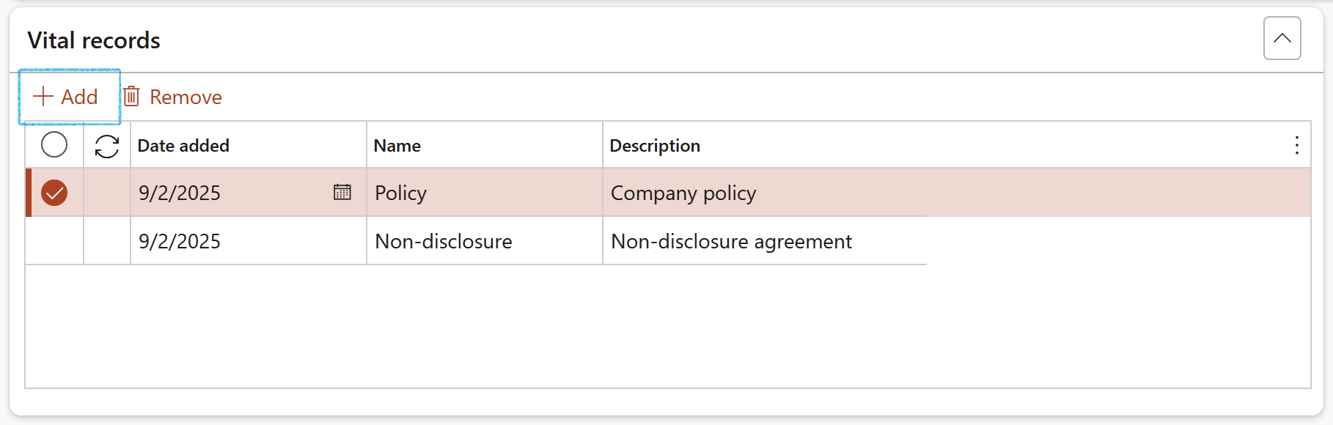Click the Name column header
The width and height of the screenshot is (1333, 425).
(x=397, y=146)
